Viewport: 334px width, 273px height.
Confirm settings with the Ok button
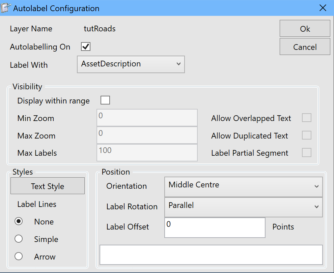pyautogui.click(x=305, y=28)
